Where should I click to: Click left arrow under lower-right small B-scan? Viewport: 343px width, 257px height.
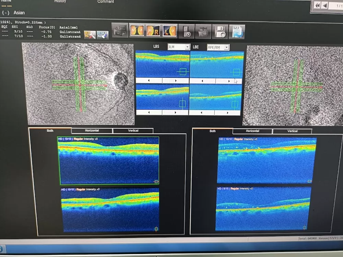coord(202,112)
